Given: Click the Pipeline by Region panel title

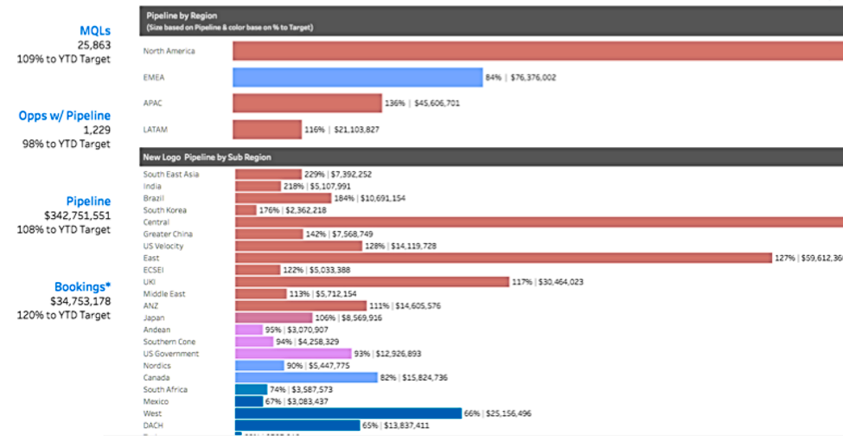Looking at the screenshot, I should [182, 16].
